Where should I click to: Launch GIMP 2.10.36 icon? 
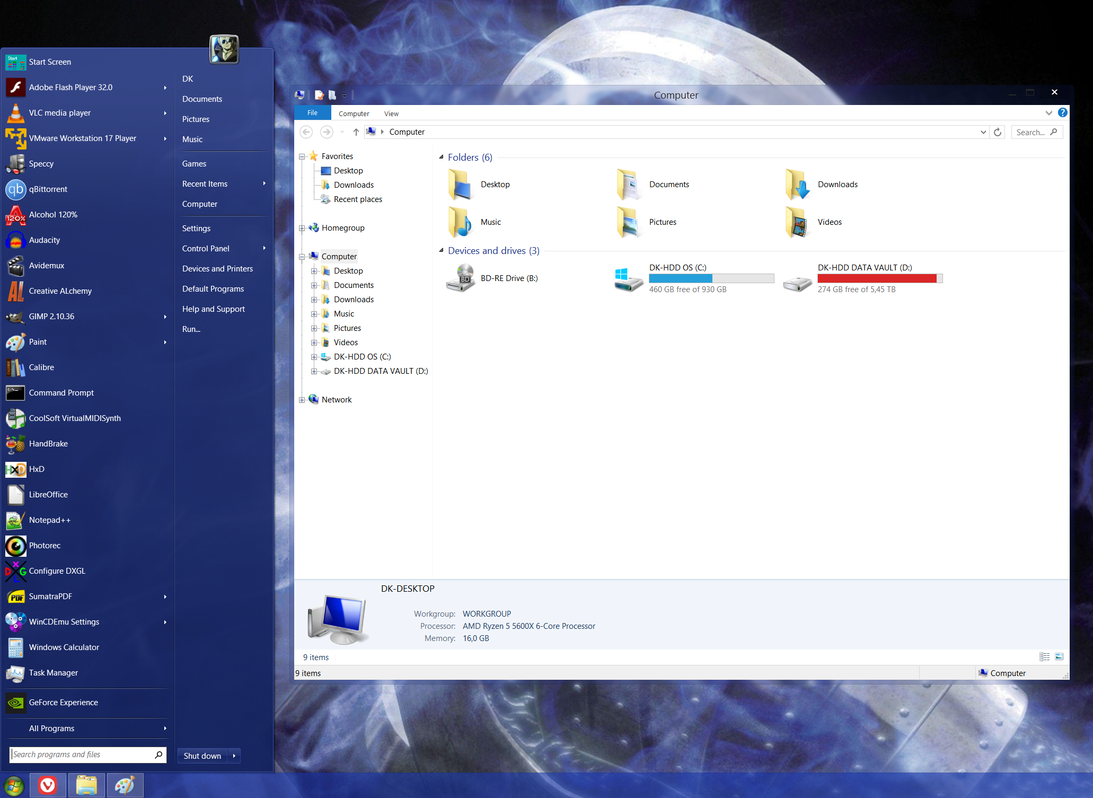tap(15, 317)
